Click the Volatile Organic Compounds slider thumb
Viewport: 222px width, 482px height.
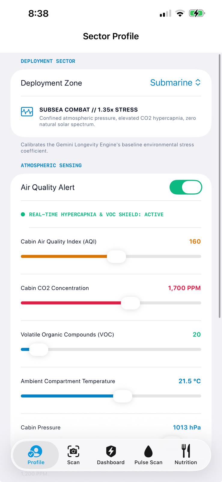[x=38, y=349]
